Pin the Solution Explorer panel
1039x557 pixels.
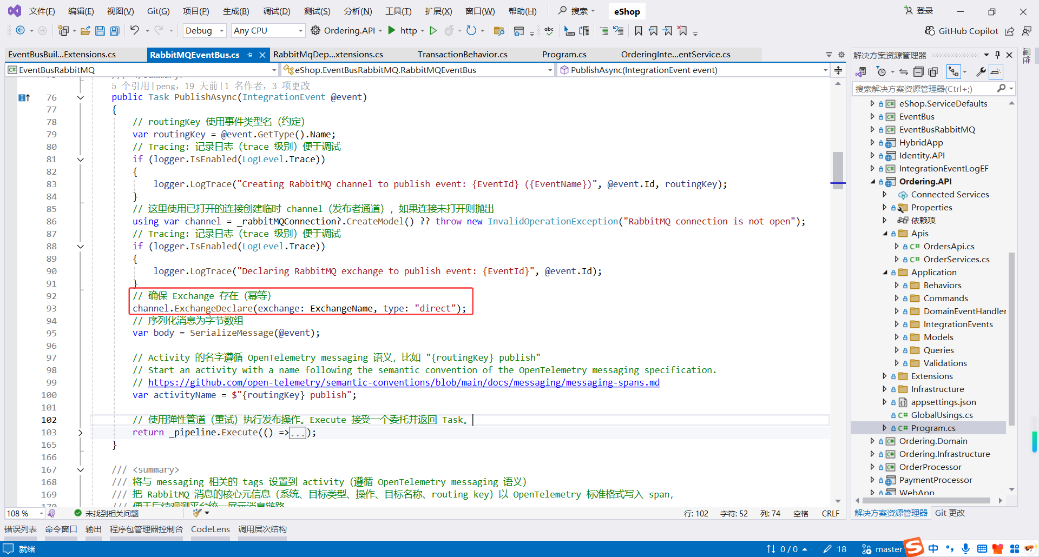coord(997,54)
